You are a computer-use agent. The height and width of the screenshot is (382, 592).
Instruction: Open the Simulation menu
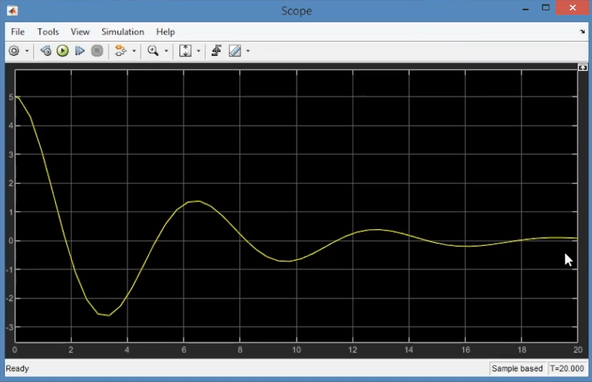tap(123, 31)
